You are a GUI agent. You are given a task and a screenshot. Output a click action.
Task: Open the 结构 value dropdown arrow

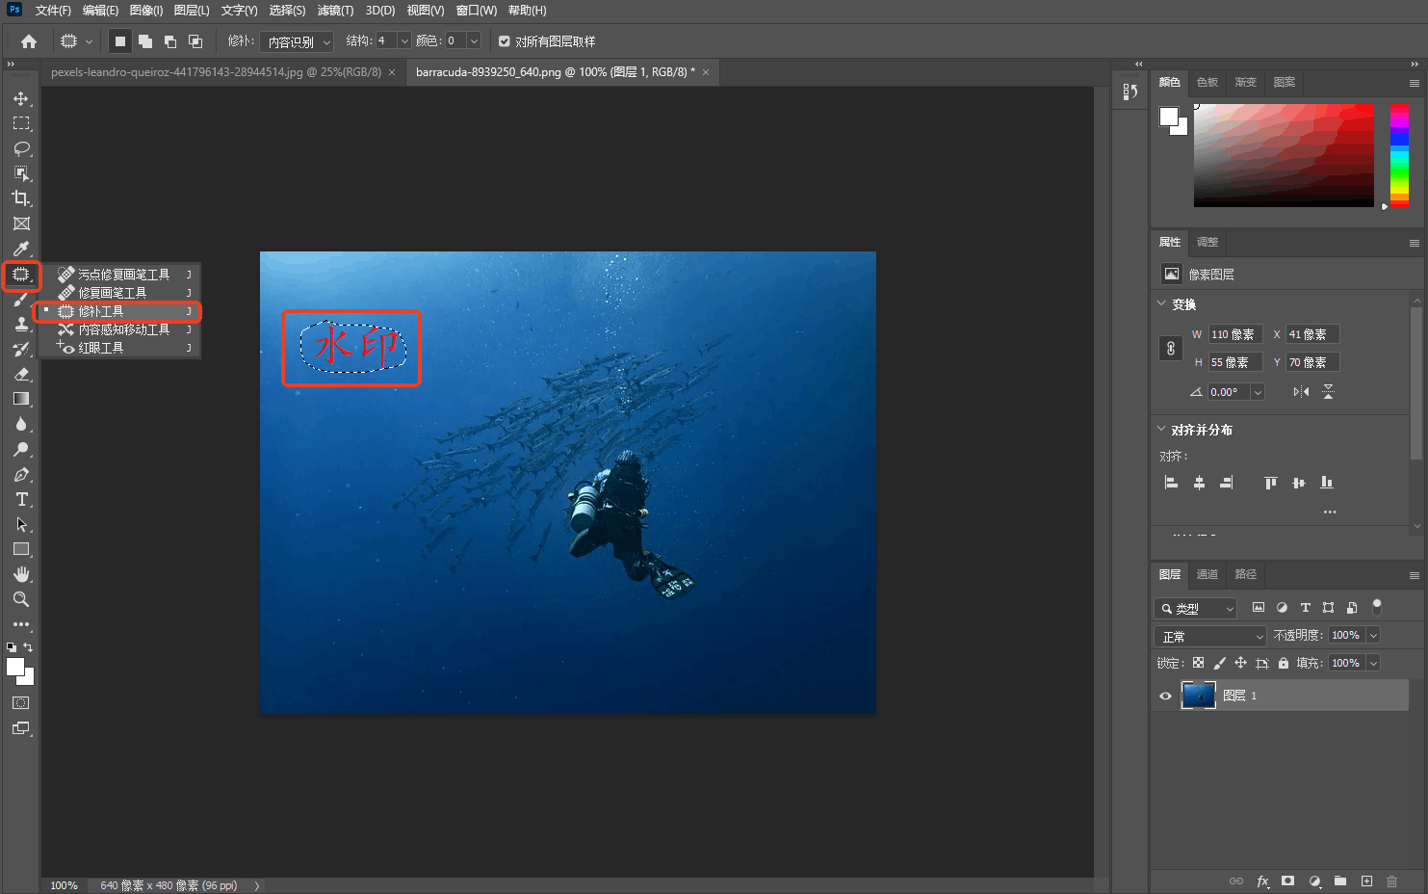point(404,41)
